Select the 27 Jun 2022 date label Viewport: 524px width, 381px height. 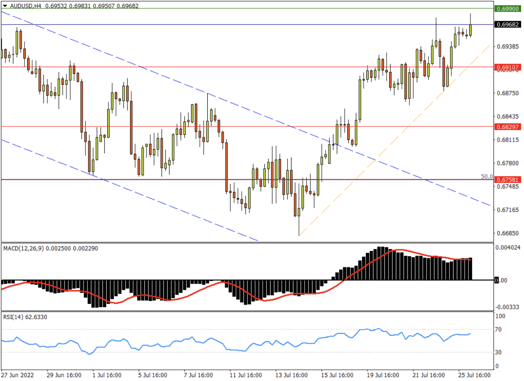tap(18, 375)
